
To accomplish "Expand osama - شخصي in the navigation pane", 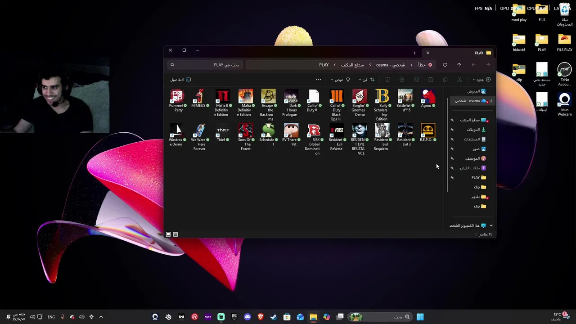I will (x=491, y=101).
